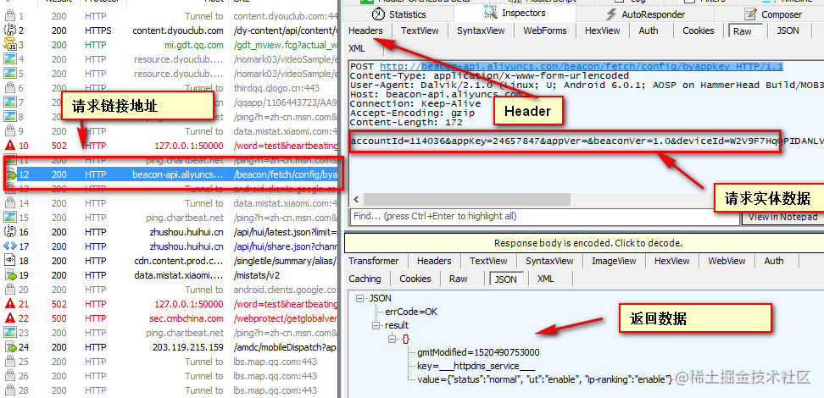Click the image icon of session 7
This screenshot has height=398, width=824.
pos(10,102)
